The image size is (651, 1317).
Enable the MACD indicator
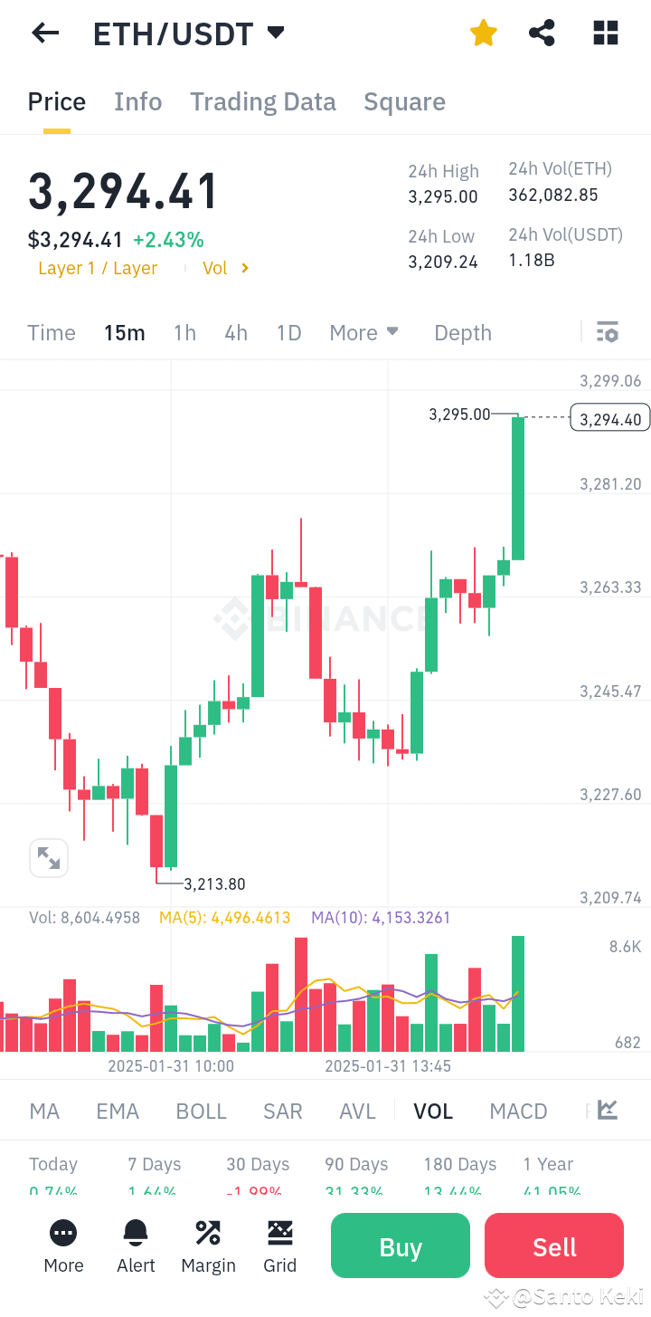pyautogui.click(x=518, y=1111)
